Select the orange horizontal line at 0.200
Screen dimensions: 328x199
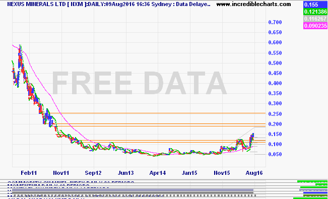coord(160,123)
